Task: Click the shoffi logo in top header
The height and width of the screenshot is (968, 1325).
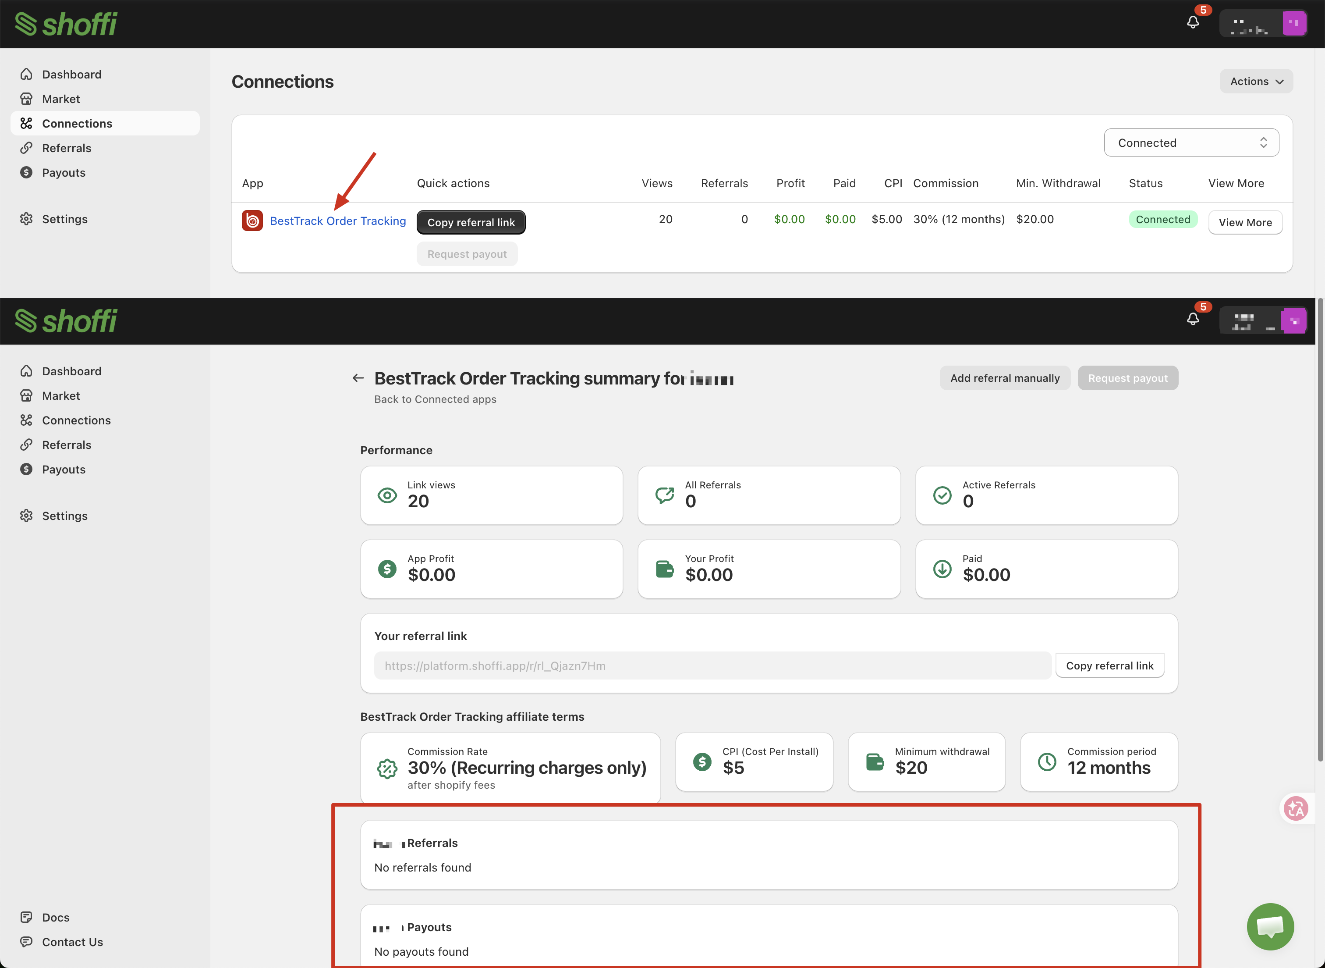Action: [x=66, y=24]
